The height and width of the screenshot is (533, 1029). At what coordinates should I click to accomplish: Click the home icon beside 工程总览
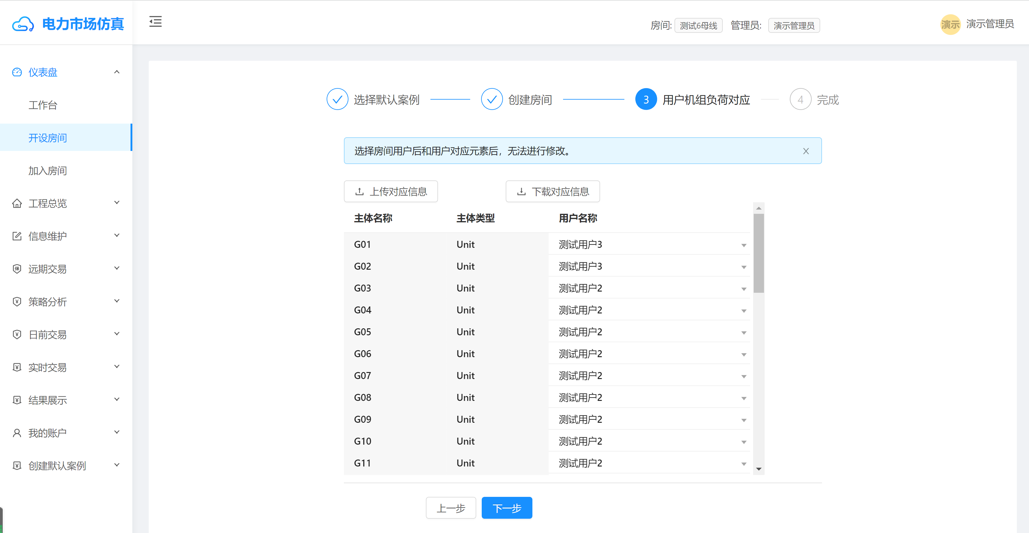tap(17, 203)
